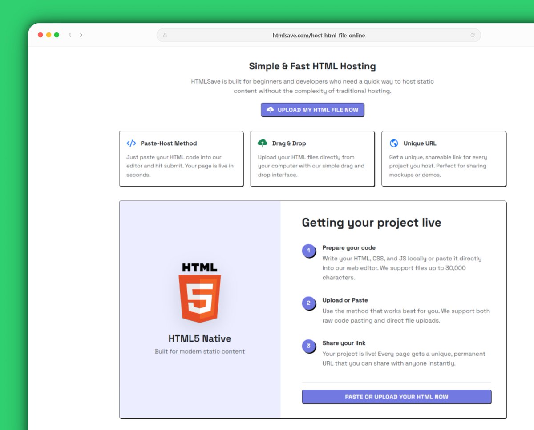Viewport: 534px width, 430px height.
Task: Click the PASTE OR UPLOAD YOUR HTML NOW button
Action: pyautogui.click(x=396, y=397)
